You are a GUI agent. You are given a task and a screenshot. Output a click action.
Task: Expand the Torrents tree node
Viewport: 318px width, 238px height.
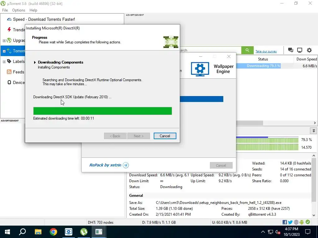coord(4,51)
